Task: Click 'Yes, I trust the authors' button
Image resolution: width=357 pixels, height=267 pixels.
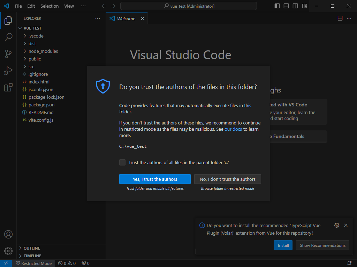Action: (x=155, y=179)
